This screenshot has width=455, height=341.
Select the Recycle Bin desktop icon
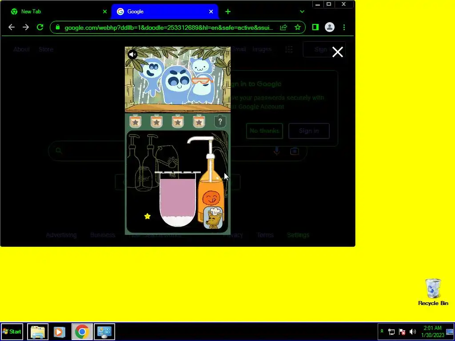pos(433,292)
